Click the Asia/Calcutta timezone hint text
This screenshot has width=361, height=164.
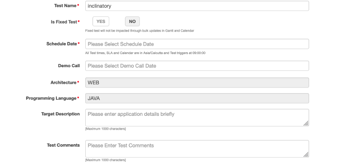(145, 53)
